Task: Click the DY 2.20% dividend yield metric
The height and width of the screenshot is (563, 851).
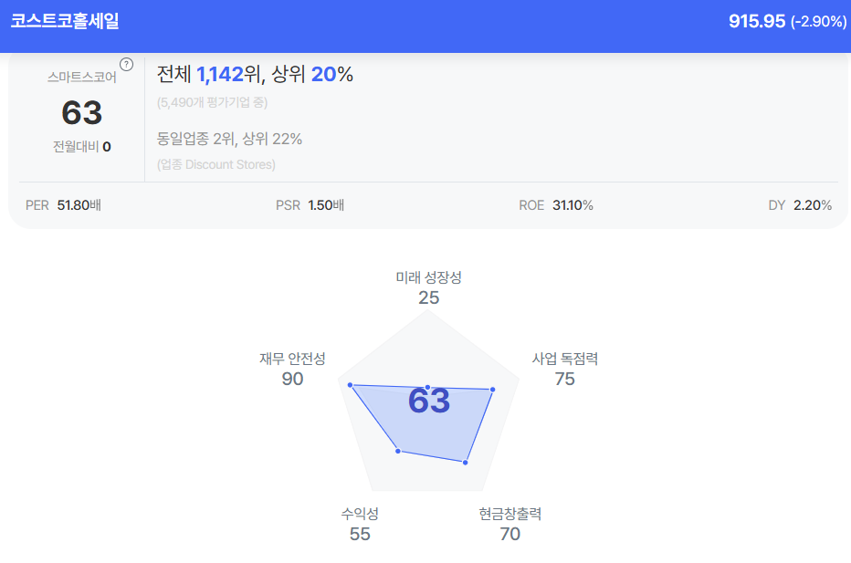Action: click(800, 205)
